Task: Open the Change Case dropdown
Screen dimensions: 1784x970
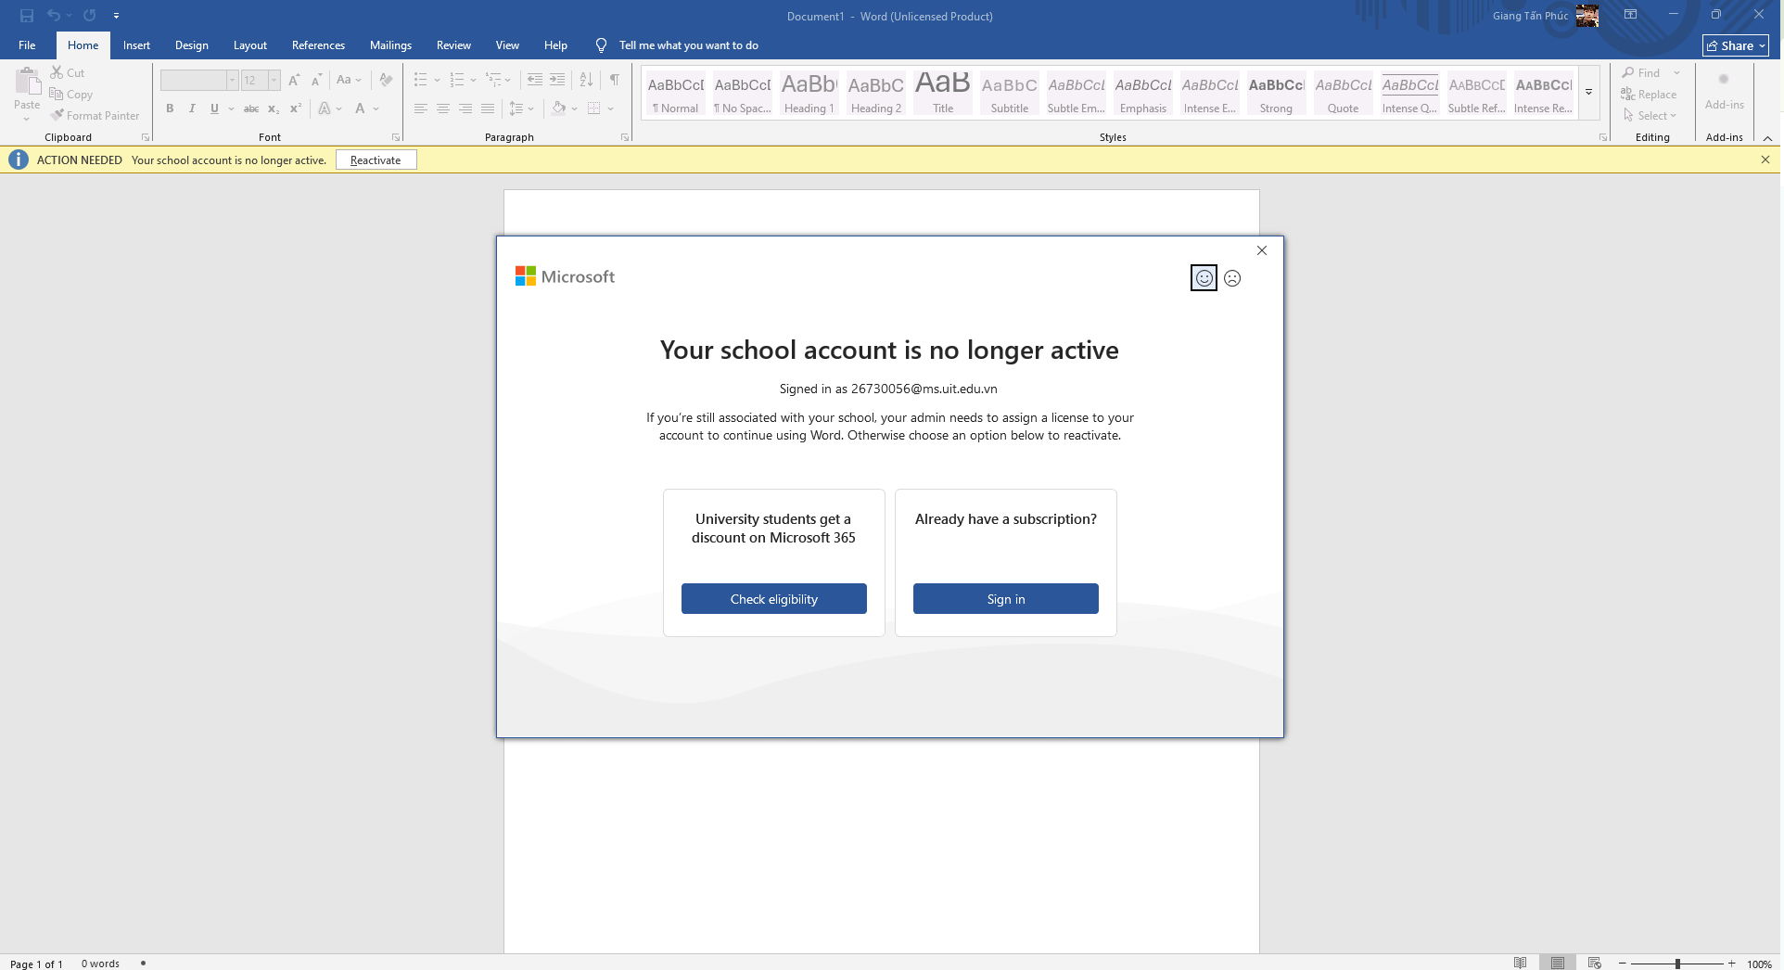Action: click(349, 80)
